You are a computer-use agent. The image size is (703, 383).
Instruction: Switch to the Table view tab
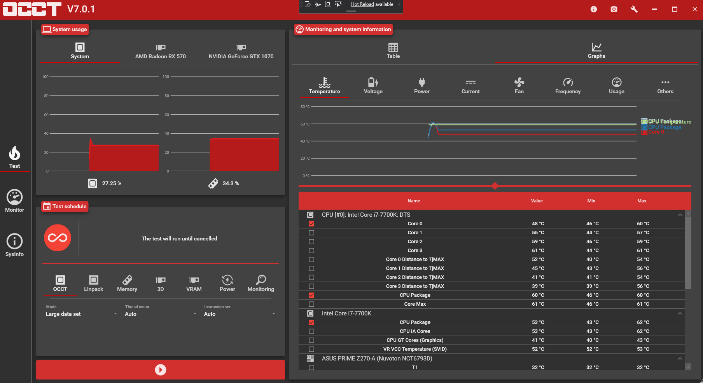[393, 51]
